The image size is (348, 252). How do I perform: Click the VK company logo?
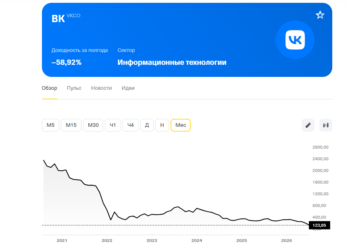click(295, 40)
